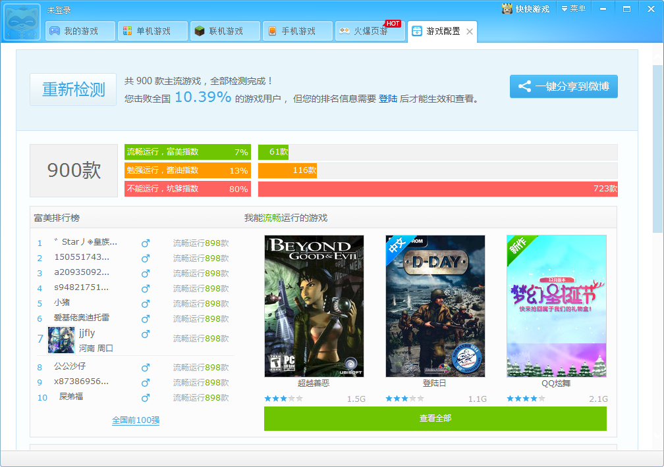
Task: Click the raccoon avatar logo
Action: click(x=22, y=22)
